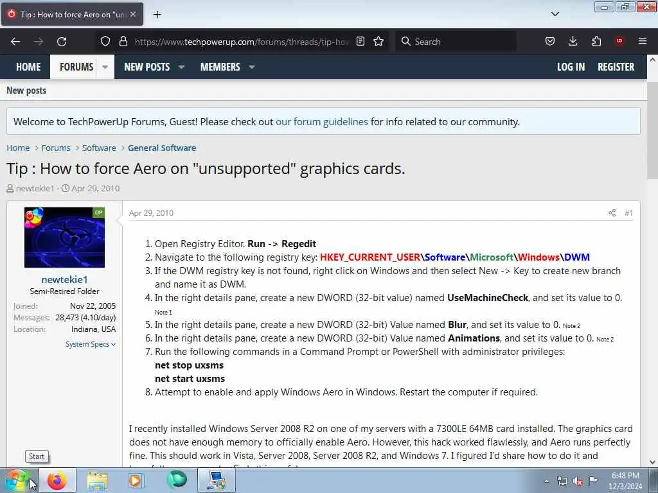Go to Forums breadcrumb
The height and width of the screenshot is (493, 658).
click(56, 148)
